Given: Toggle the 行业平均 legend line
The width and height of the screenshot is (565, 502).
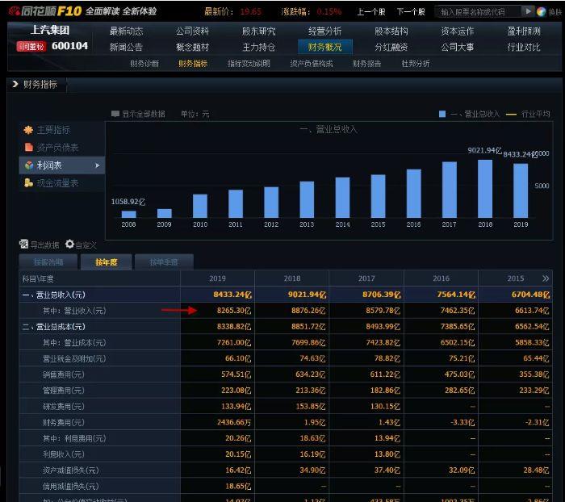Looking at the screenshot, I should 511,115.
